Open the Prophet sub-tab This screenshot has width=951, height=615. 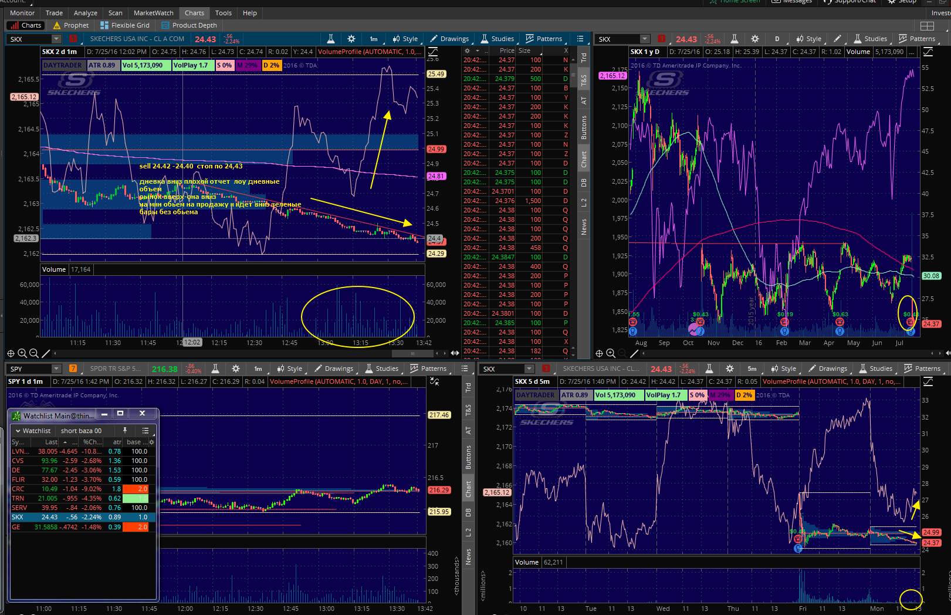(71, 25)
